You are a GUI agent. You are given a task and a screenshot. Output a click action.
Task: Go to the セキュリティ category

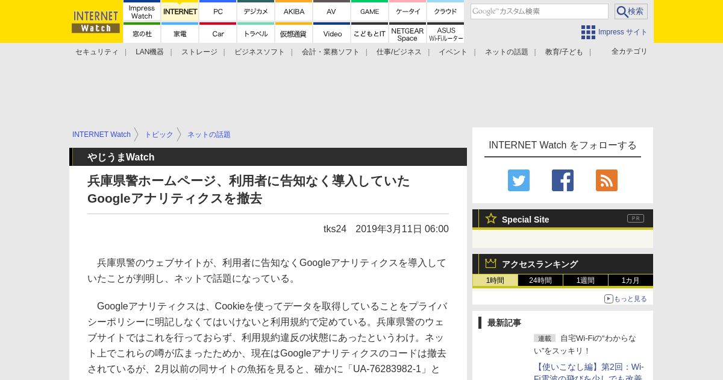(96, 52)
